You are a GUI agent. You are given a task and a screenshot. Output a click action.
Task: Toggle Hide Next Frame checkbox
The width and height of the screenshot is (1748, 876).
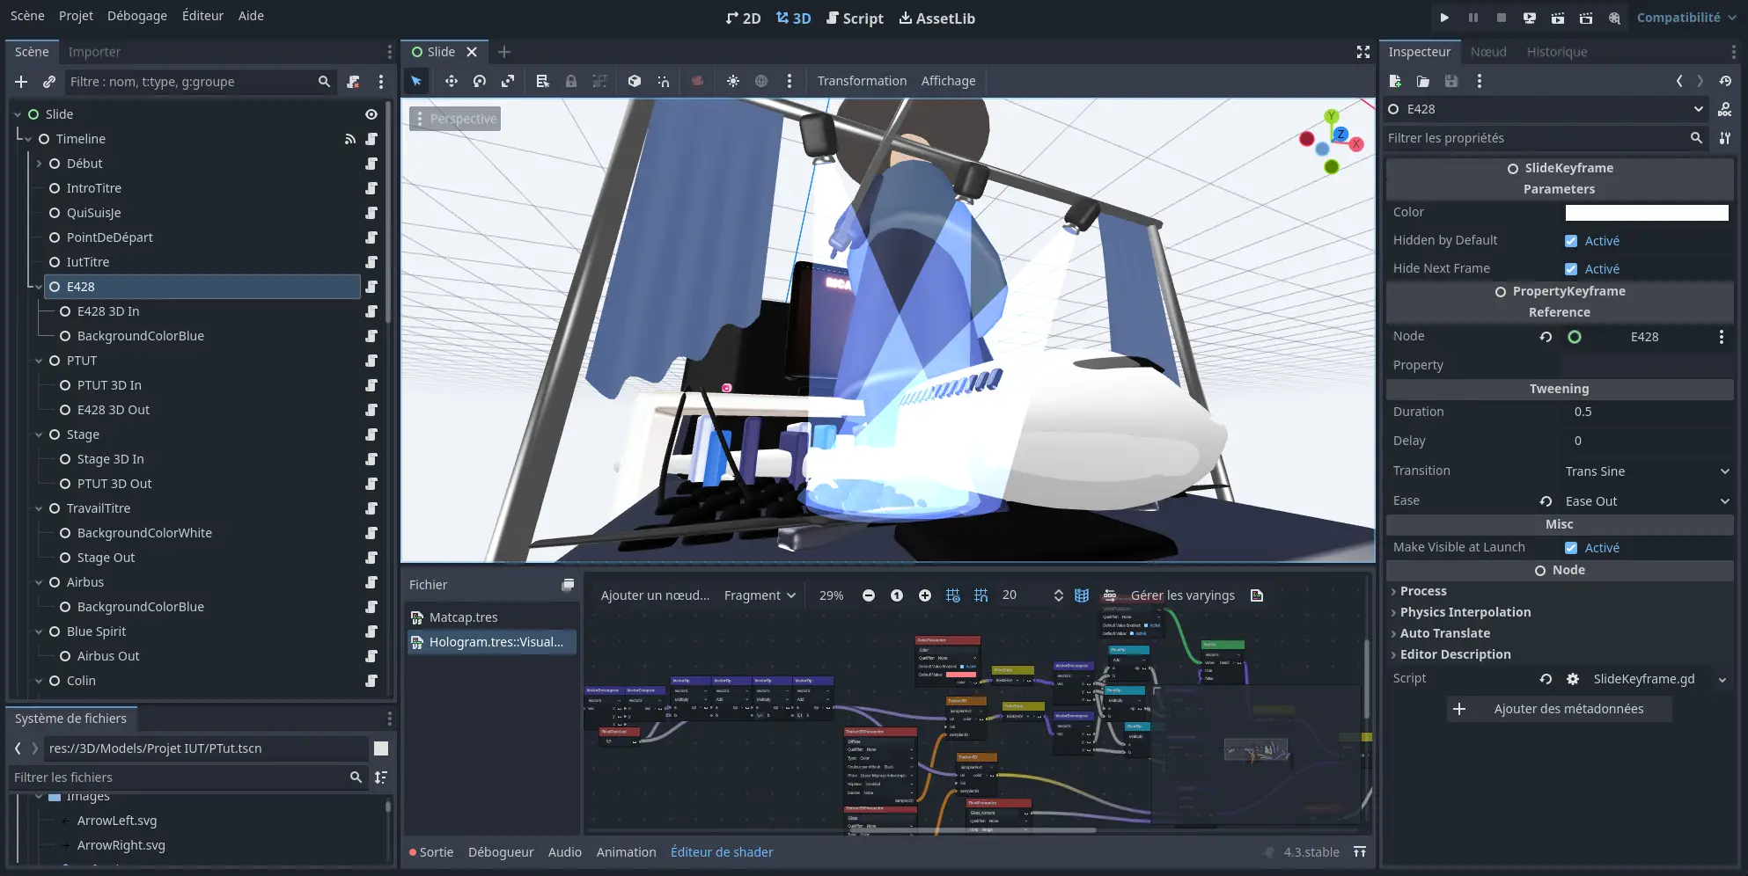click(1571, 269)
